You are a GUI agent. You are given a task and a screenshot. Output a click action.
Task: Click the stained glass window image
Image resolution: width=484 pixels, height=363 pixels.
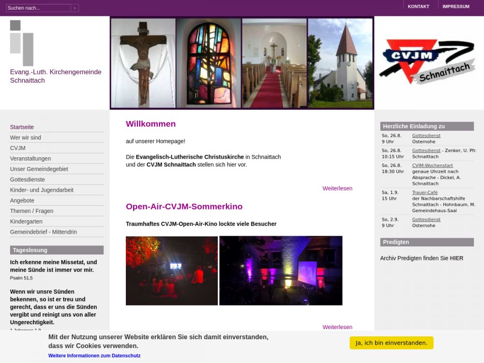209,63
